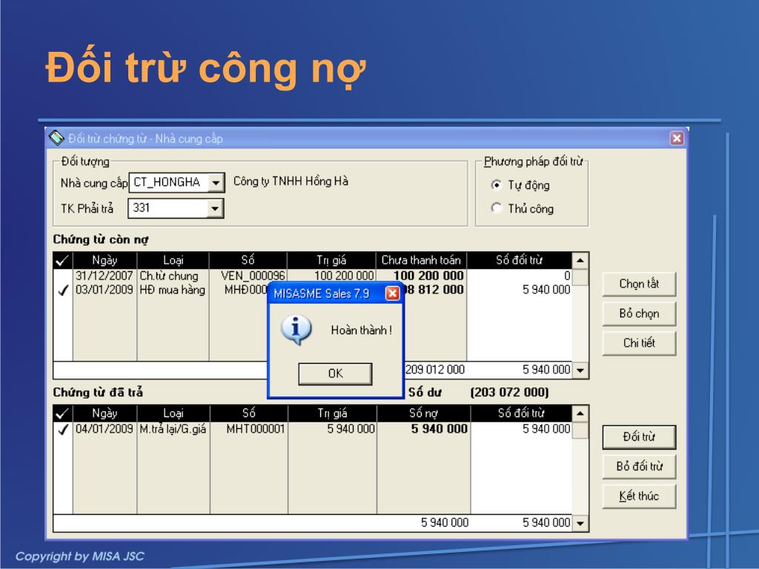This screenshot has width=759, height=569.
Task: Click the Ngày column header in Chứng từ còn nợ
Action: point(105,260)
